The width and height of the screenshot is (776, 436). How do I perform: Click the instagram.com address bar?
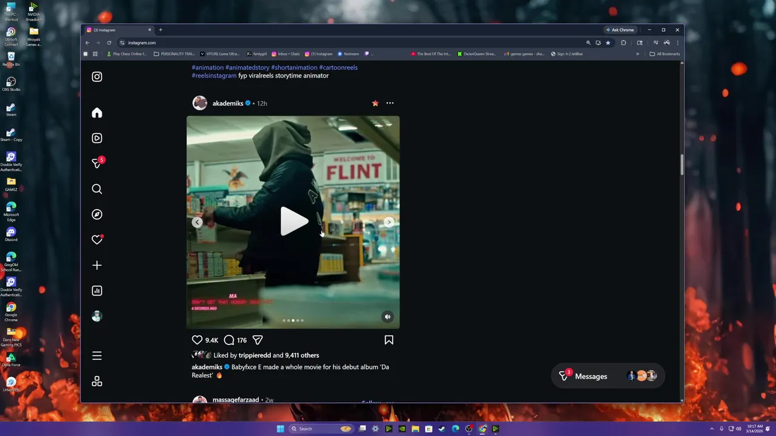pos(352,43)
